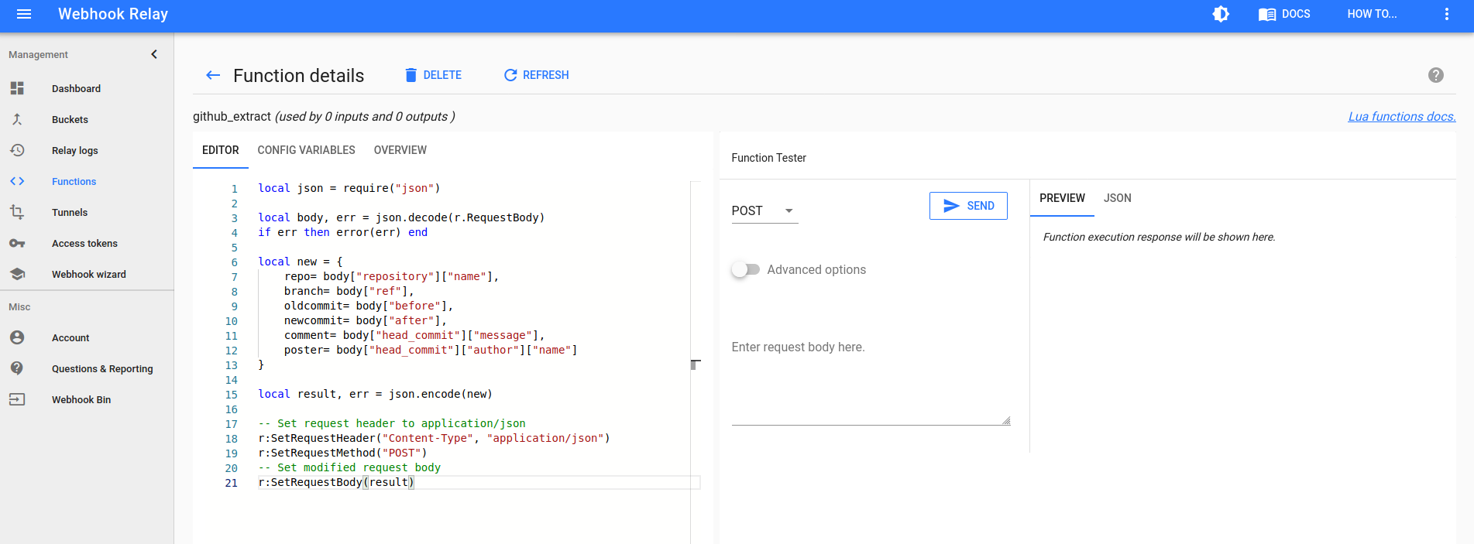Click the Access tokens key icon
The height and width of the screenshot is (544, 1474).
17,243
